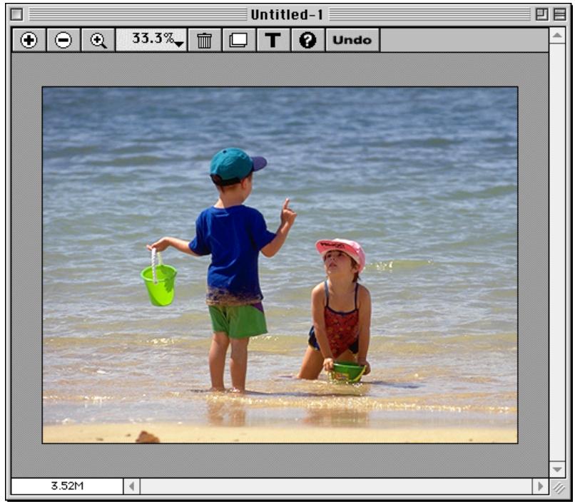
Task: Click the zoom out minus button
Action: 63,40
